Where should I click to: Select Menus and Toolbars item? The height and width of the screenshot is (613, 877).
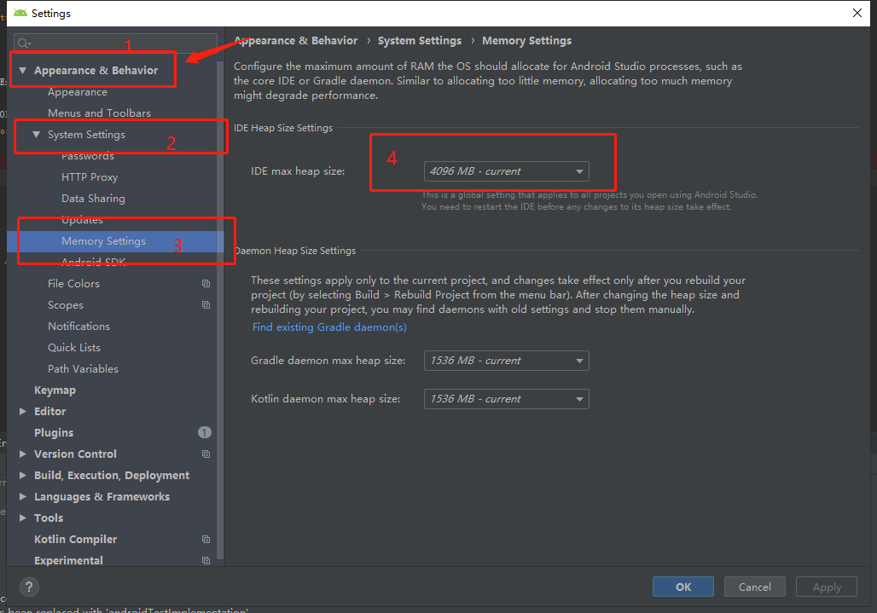pyautogui.click(x=99, y=113)
